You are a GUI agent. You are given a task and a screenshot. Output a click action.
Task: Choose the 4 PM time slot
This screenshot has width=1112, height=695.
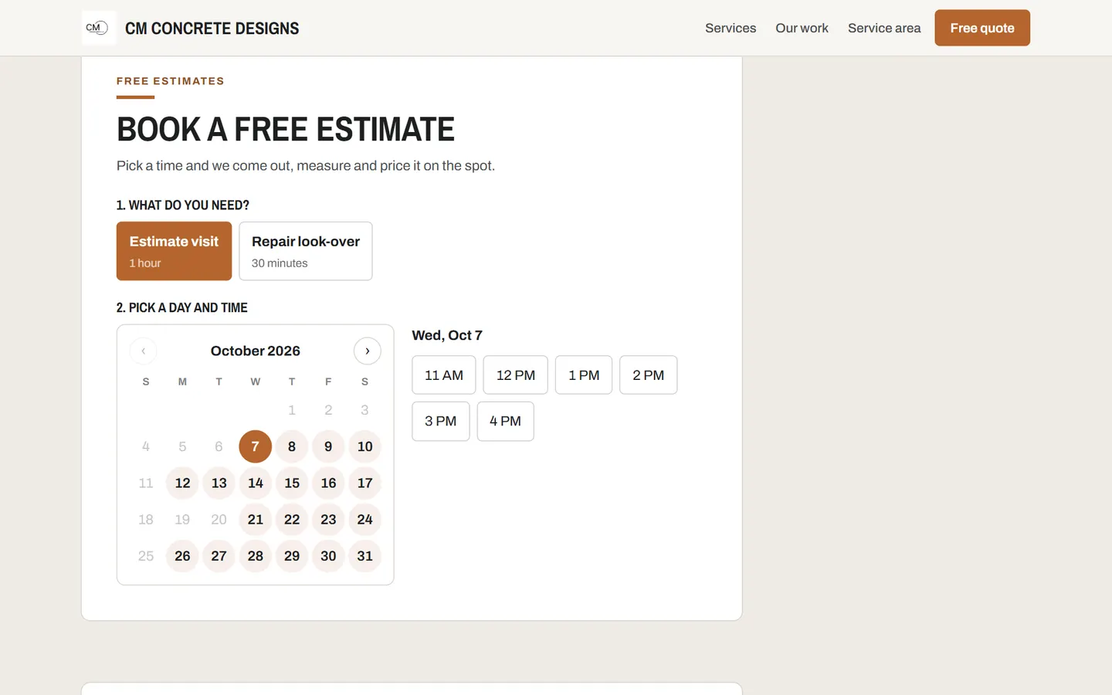pos(506,421)
